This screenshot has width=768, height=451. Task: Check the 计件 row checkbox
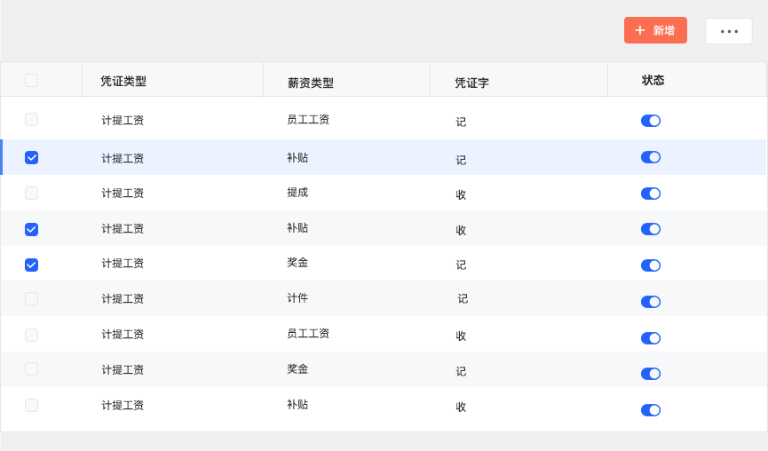32,299
